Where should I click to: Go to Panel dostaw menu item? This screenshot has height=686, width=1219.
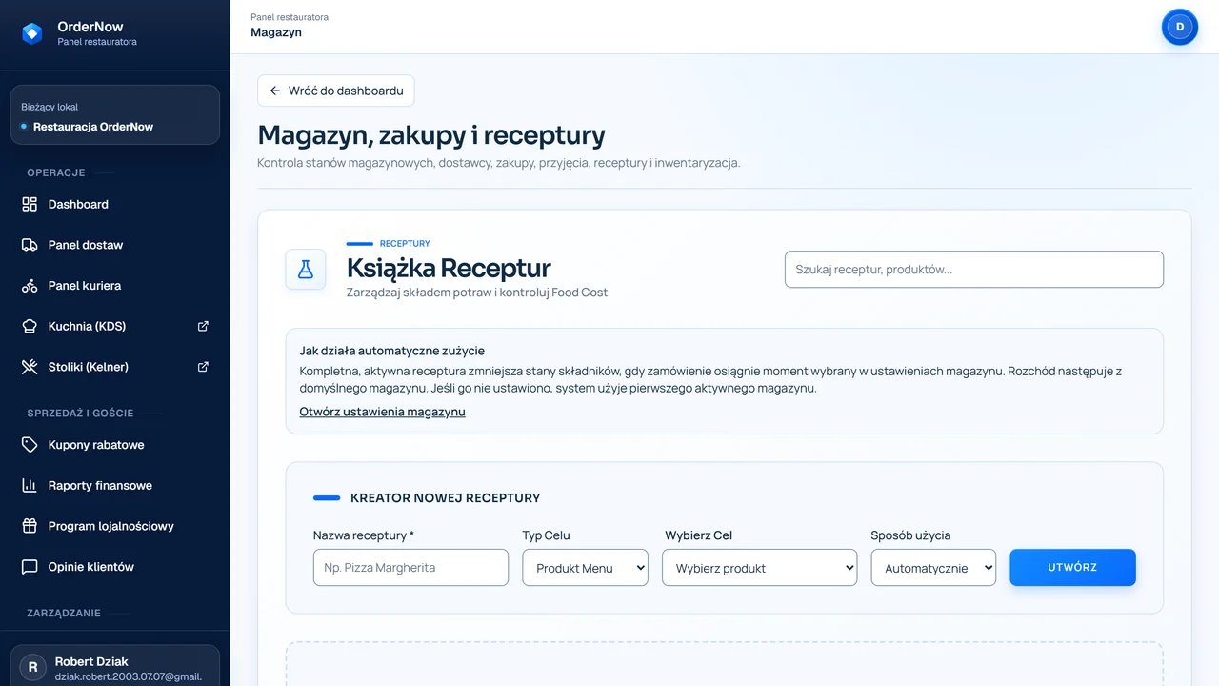(x=115, y=245)
